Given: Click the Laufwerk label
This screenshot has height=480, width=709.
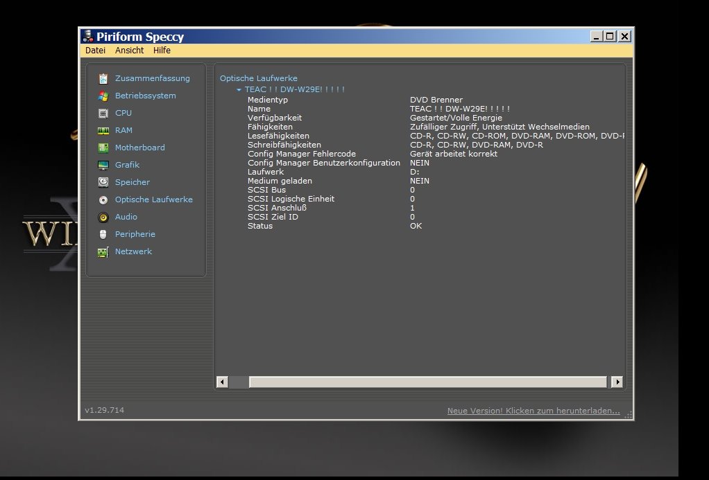Looking at the screenshot, I should (x=266, y=172).
